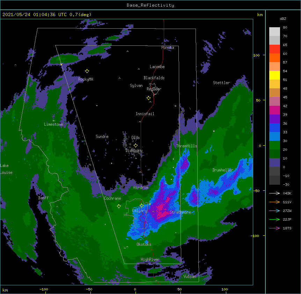This screenshot has width=301, height=294.
Task: Click the orange 111V arrow in legend
Action: 274,202
